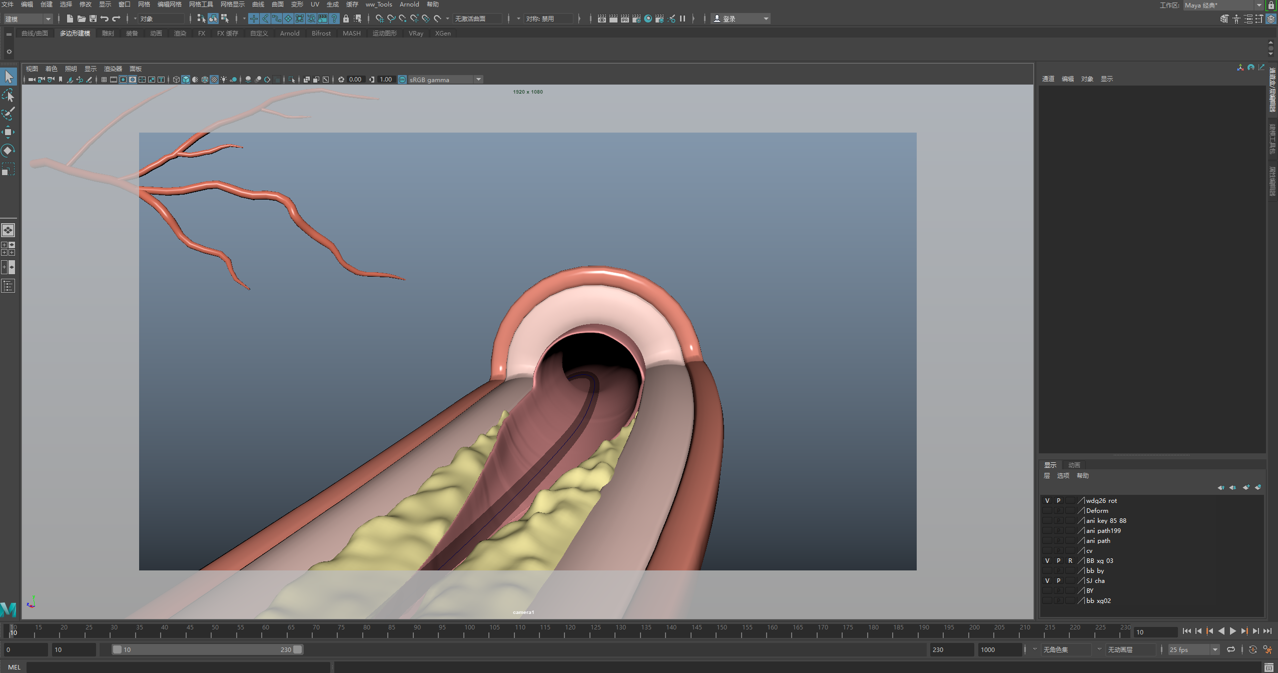
Task: Click the viewport Select camera icon
Action: click(x=32, y=80)
